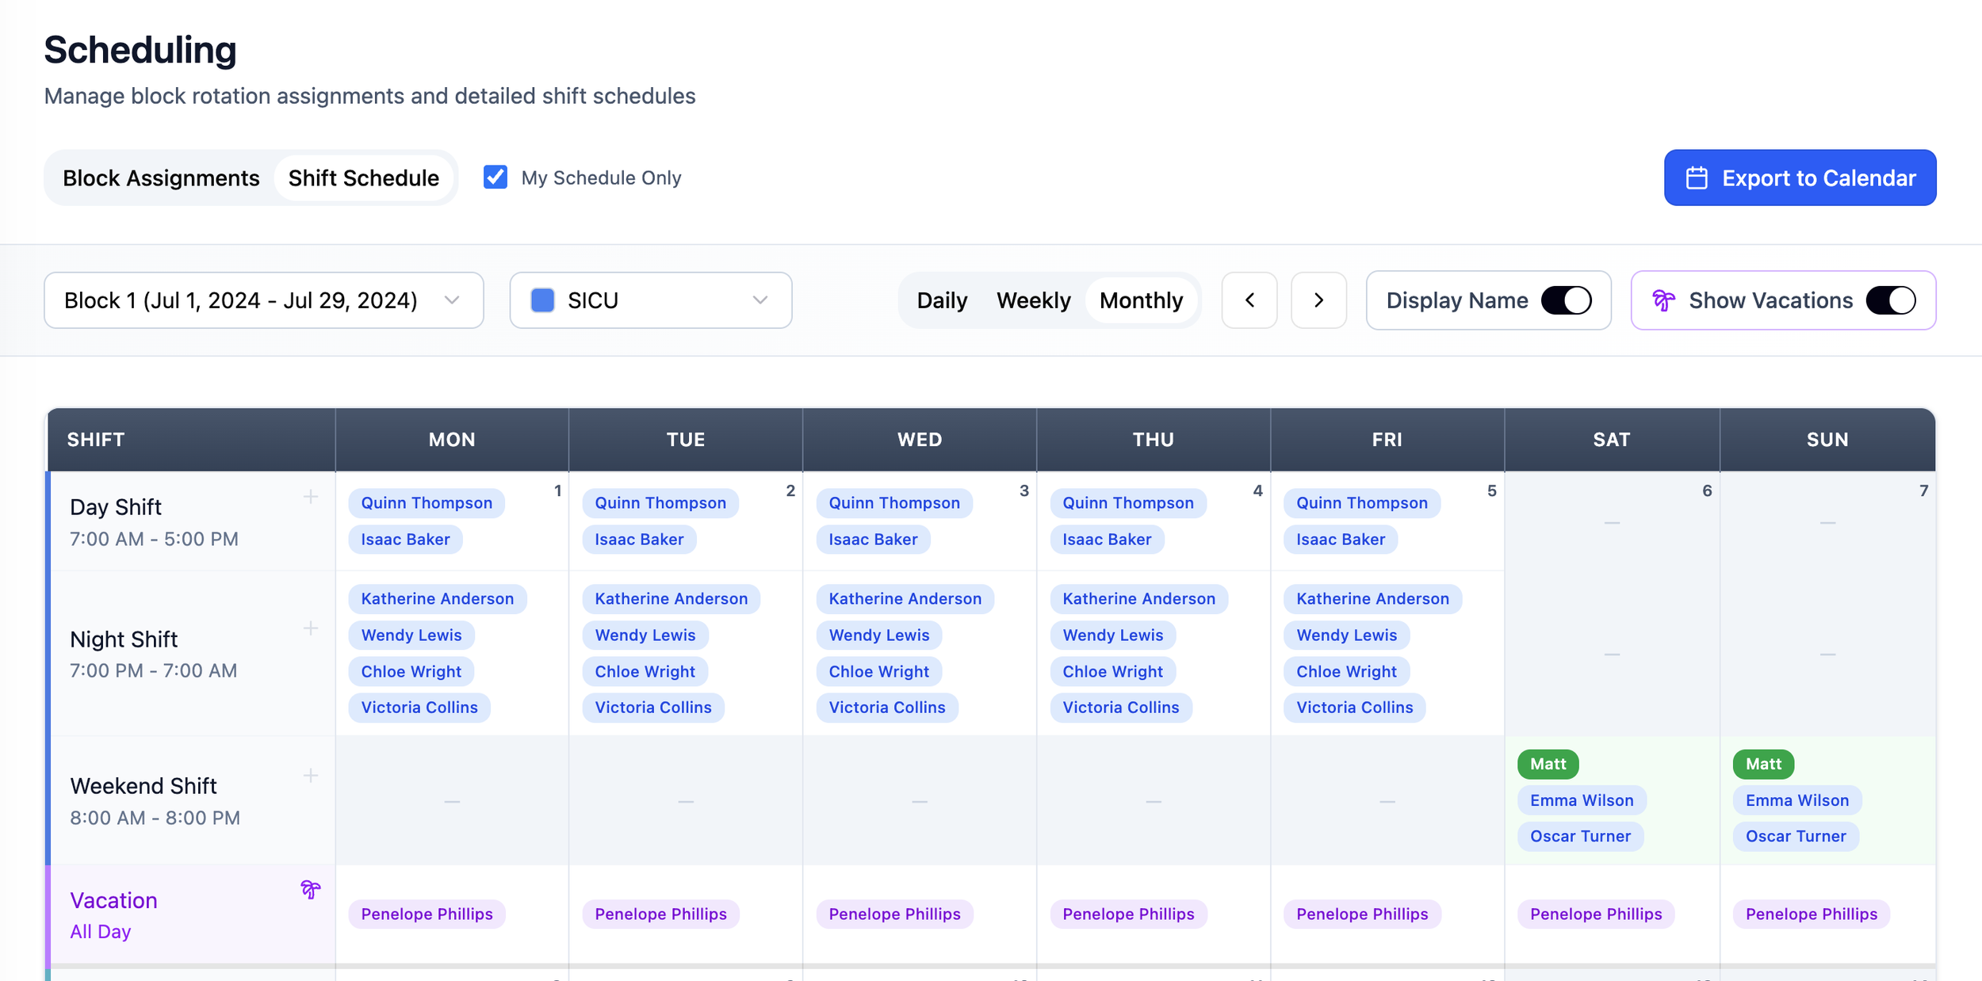Click the blue SICU color swatch
The image size is (1982, 981).
pyautogui.click(x=542, y=300)
